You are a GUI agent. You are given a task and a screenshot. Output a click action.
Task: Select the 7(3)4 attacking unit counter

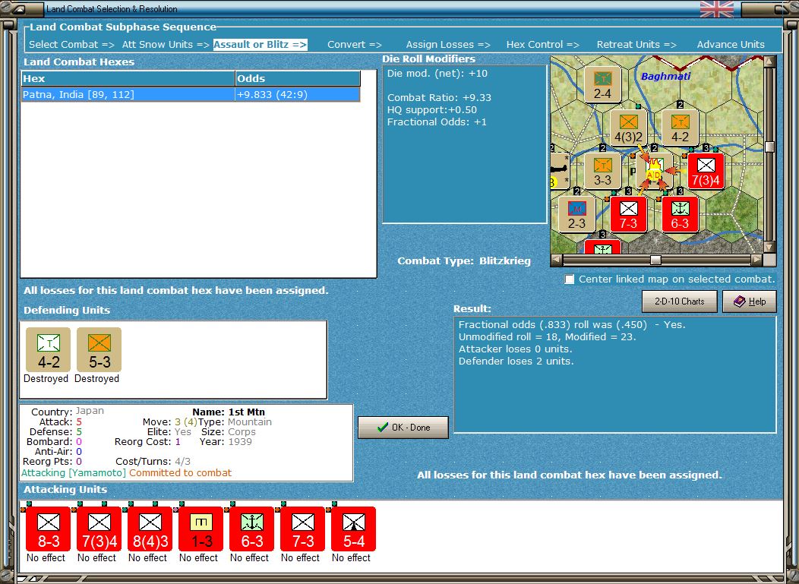[x=99, y=529]
